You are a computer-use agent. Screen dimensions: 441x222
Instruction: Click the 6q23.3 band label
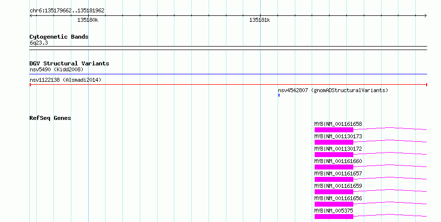(x=39, y=43)
